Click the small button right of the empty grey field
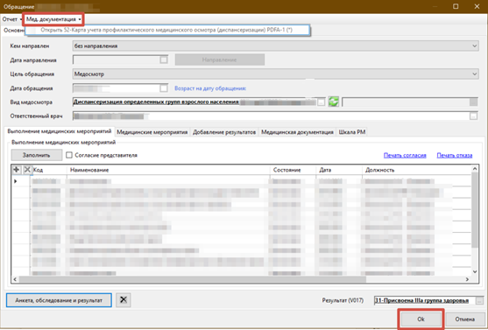The width and height of the screenshot is (488, 330). (x=473, y=102)
